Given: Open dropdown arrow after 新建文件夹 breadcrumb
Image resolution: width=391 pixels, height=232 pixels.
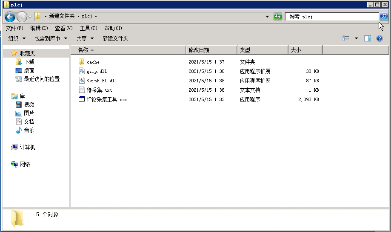Looking at the screenshot, I should [x=78, y=17].
